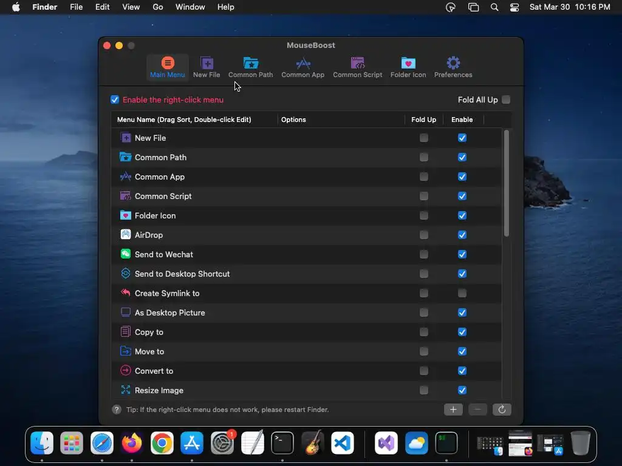
Task: Launch Safari from the Dock
Action: coord(102,442)
